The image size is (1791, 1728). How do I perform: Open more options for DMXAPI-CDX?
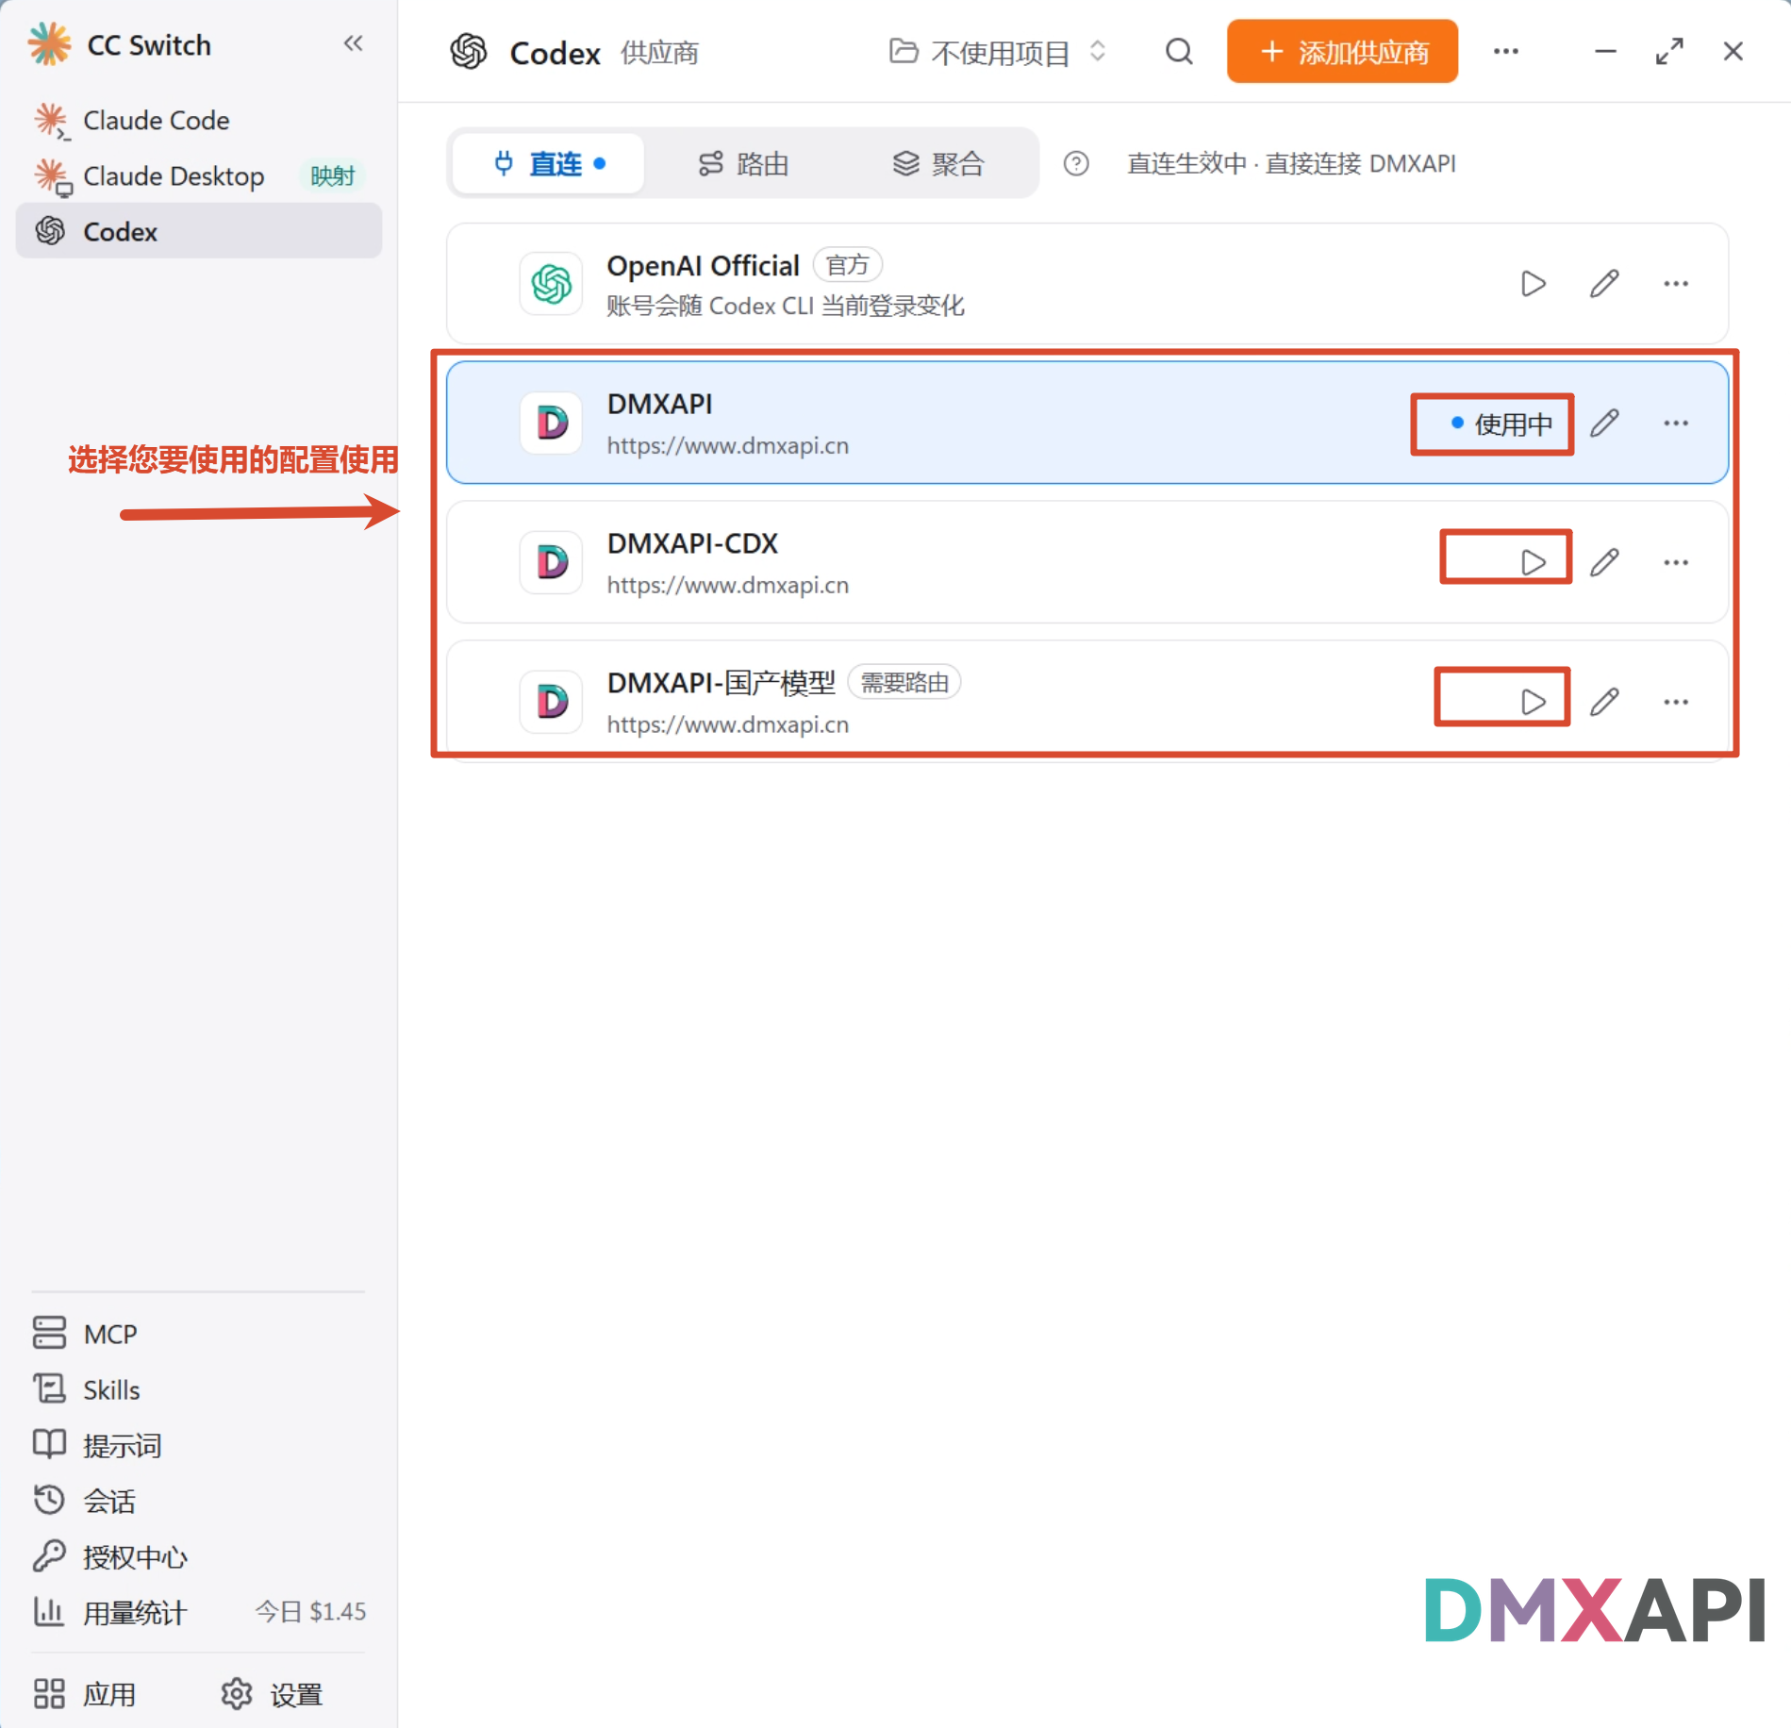coord(1676,563)
